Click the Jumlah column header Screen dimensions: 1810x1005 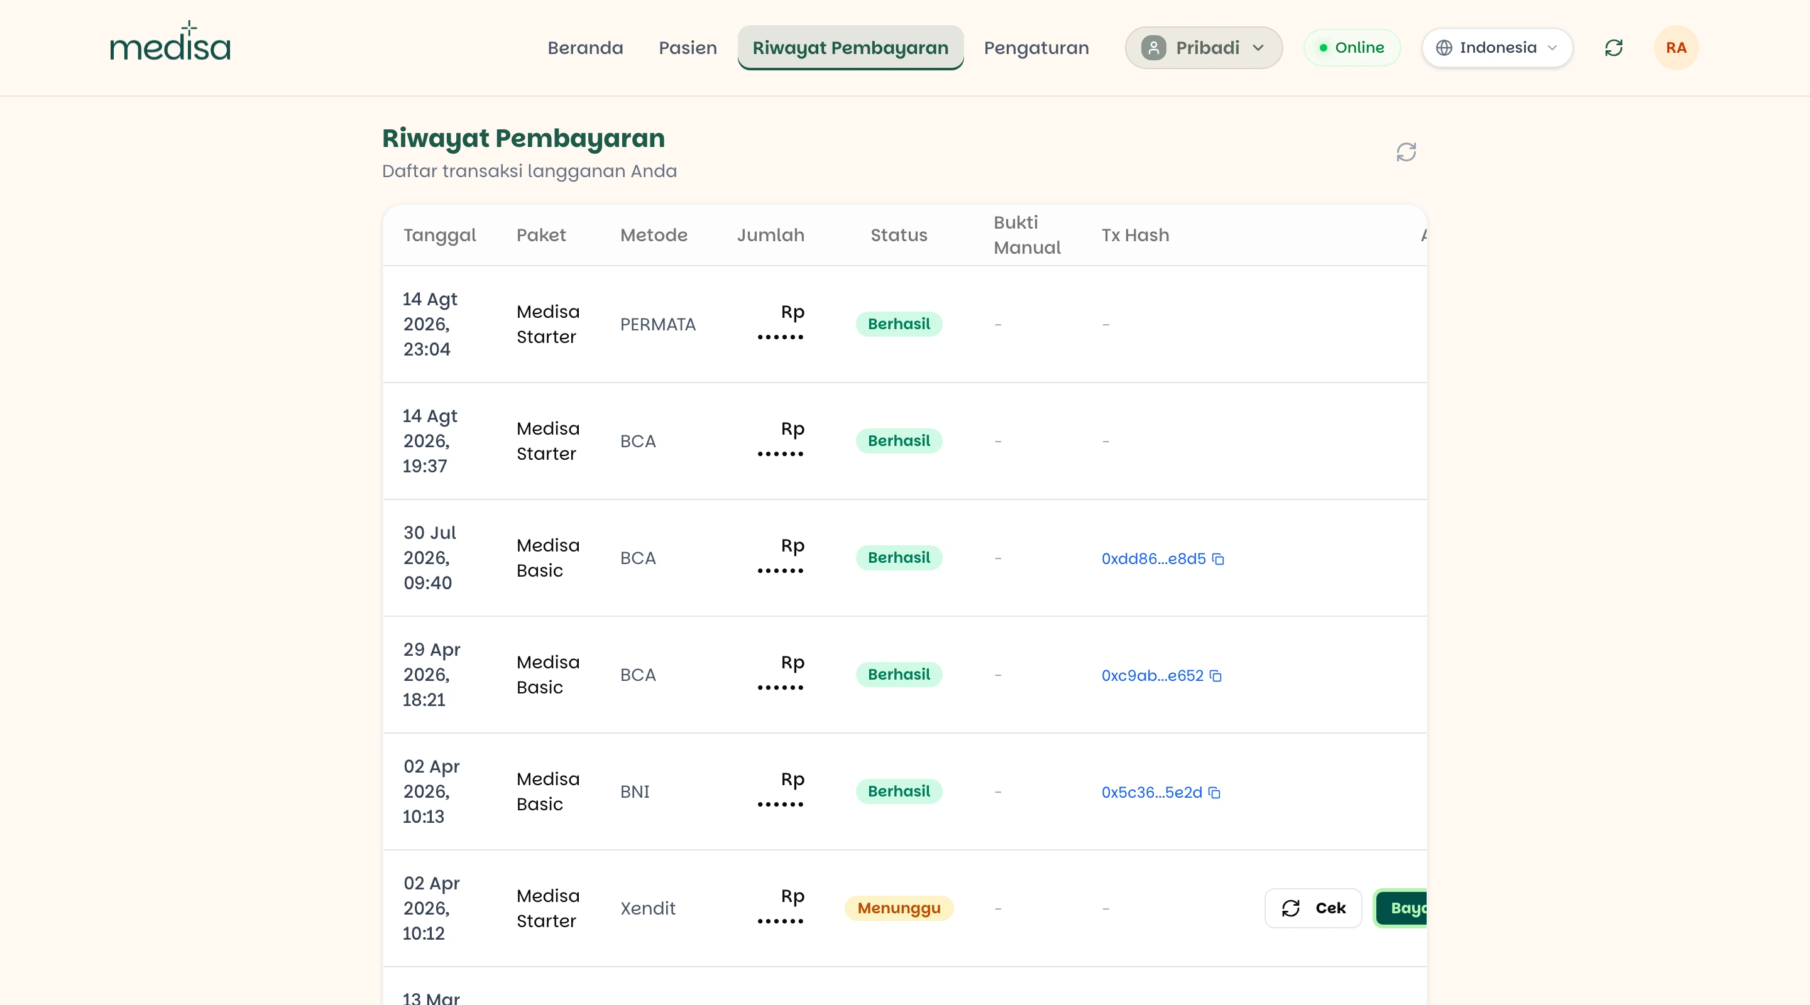tap(770, 234)
